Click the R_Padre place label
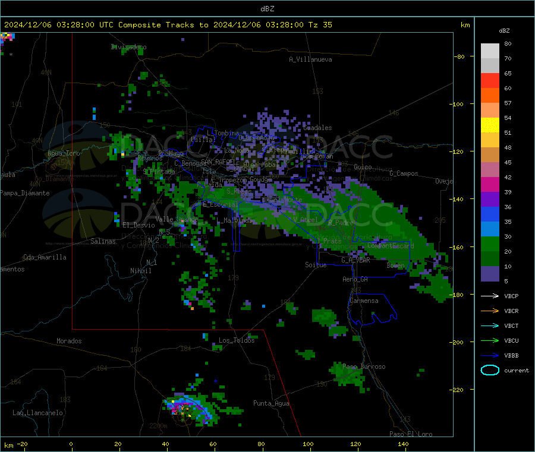This screenshot has height=452, width=535. tap(341, 223)
